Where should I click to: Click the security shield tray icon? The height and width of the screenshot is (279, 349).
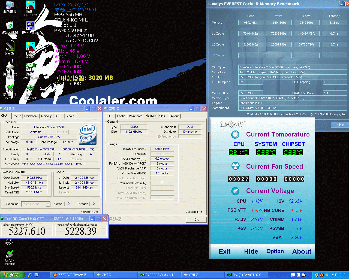point(317,275)
